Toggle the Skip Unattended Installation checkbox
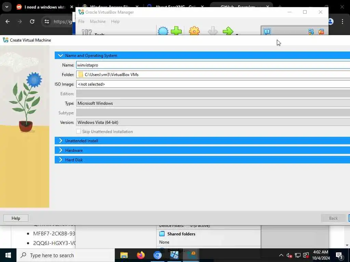The height and width of the screenshot is (262, 350). pyautogui.click(x=78, y=131)
